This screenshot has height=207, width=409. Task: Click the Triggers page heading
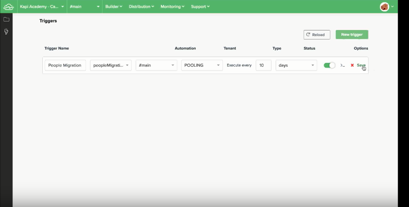coord(48,21)
